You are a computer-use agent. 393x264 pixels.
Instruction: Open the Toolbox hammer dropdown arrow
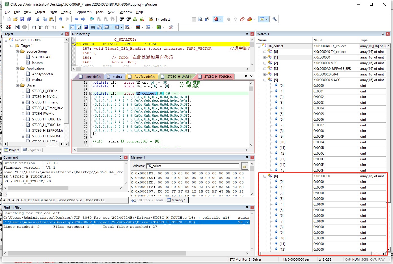(176, 27)
